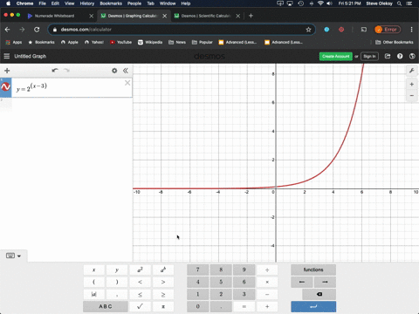
Task: Switch to Desmos Scientific Calculator tab
Action: click(x=206, y=16)
